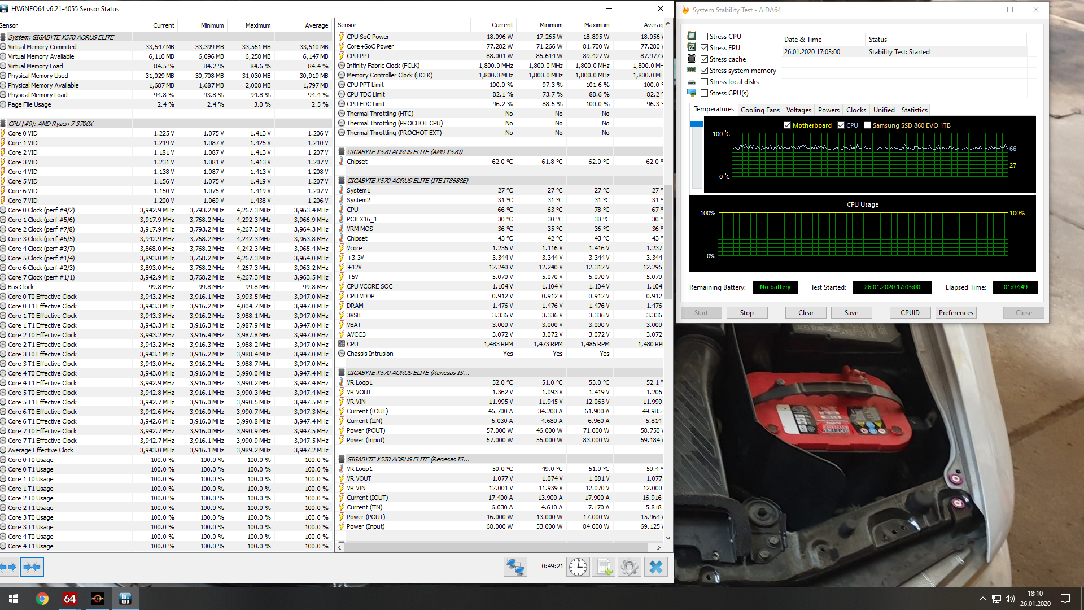This screenshot has width=1084, height=610.
Task: Enable the Stress CPU checkbox
Action: coord(704,37)
